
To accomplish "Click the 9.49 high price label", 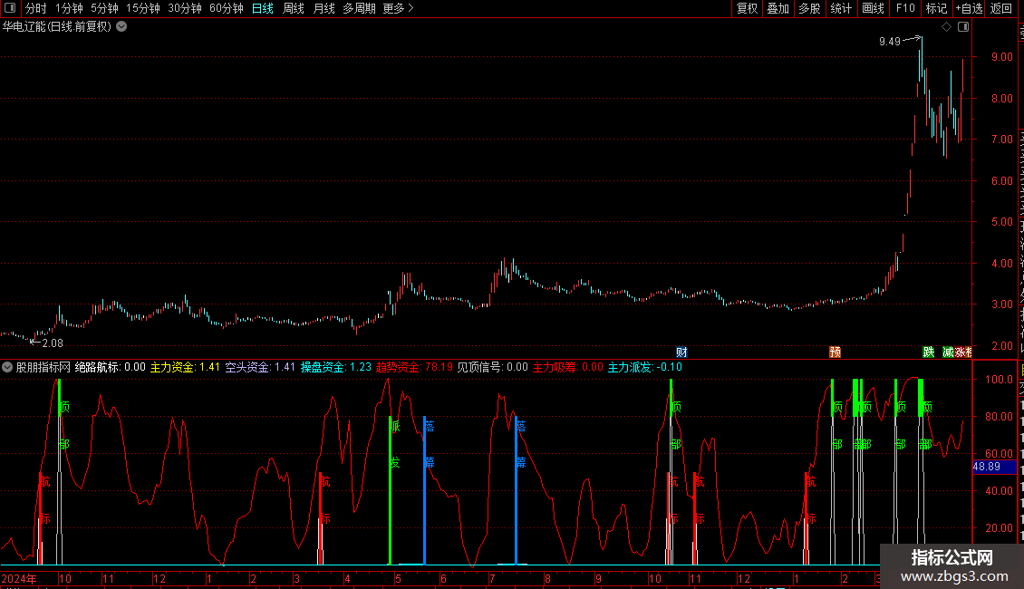I will (890, 42).
